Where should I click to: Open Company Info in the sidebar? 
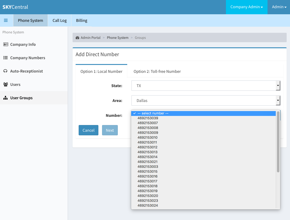34,44
